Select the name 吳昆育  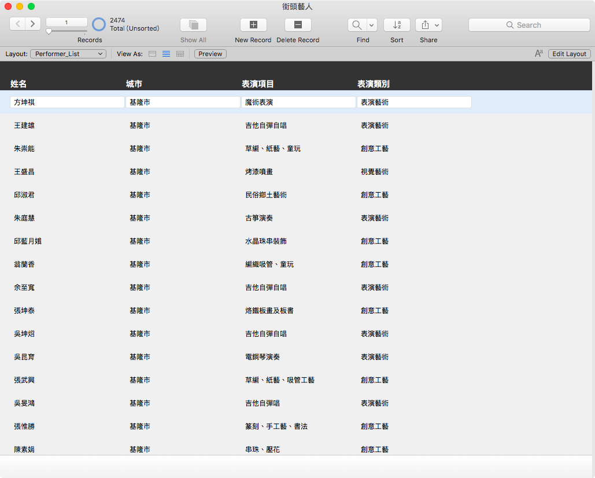click(x=24, y=357)
